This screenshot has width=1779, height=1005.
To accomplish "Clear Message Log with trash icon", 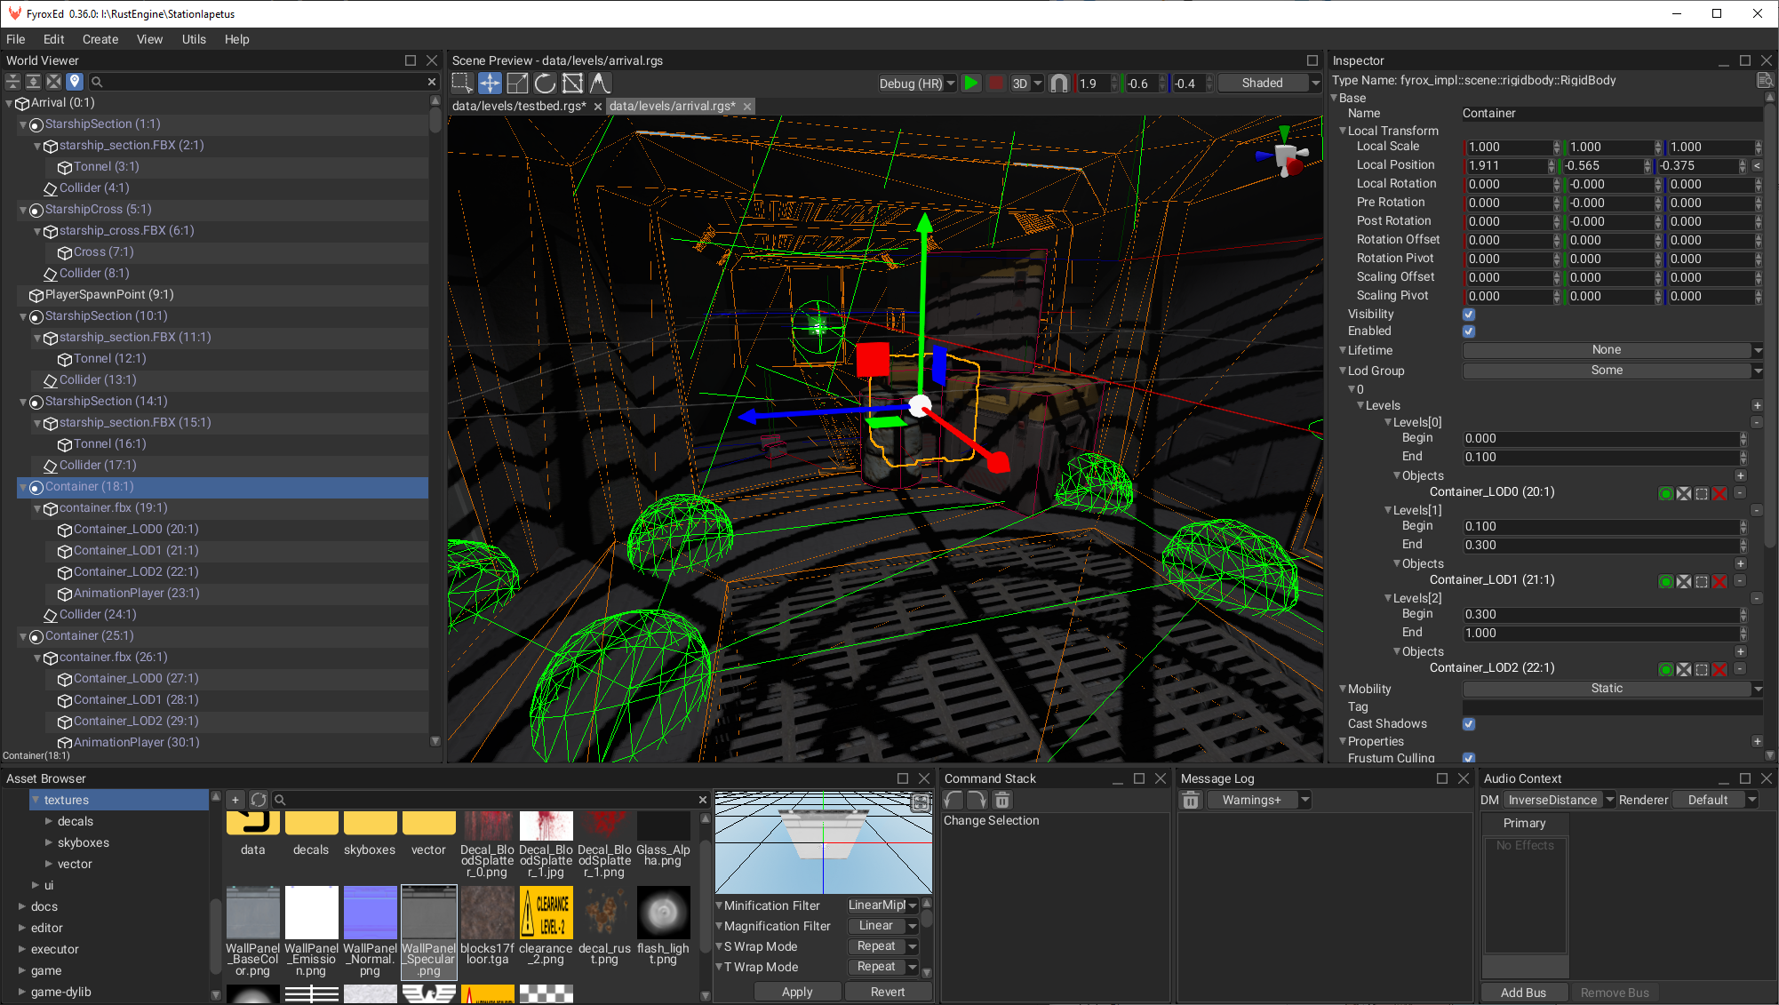I will [1191, 801].
